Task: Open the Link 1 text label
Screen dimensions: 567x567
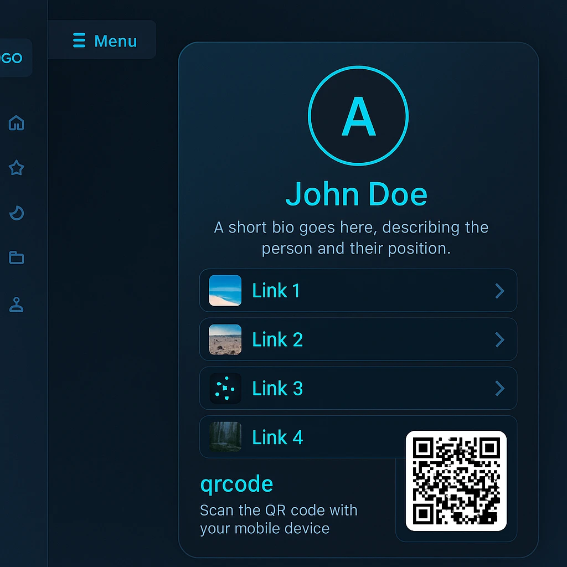Action: (x=276, y=291)
